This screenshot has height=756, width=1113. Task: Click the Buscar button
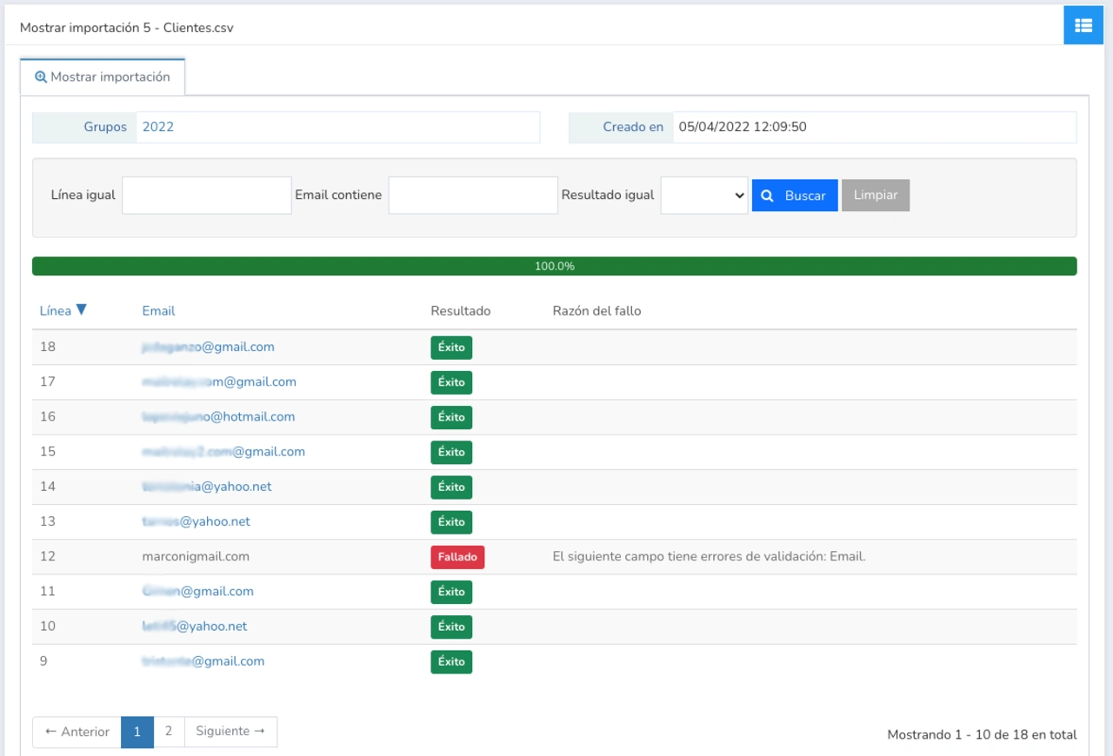click(x=795, y=196)
